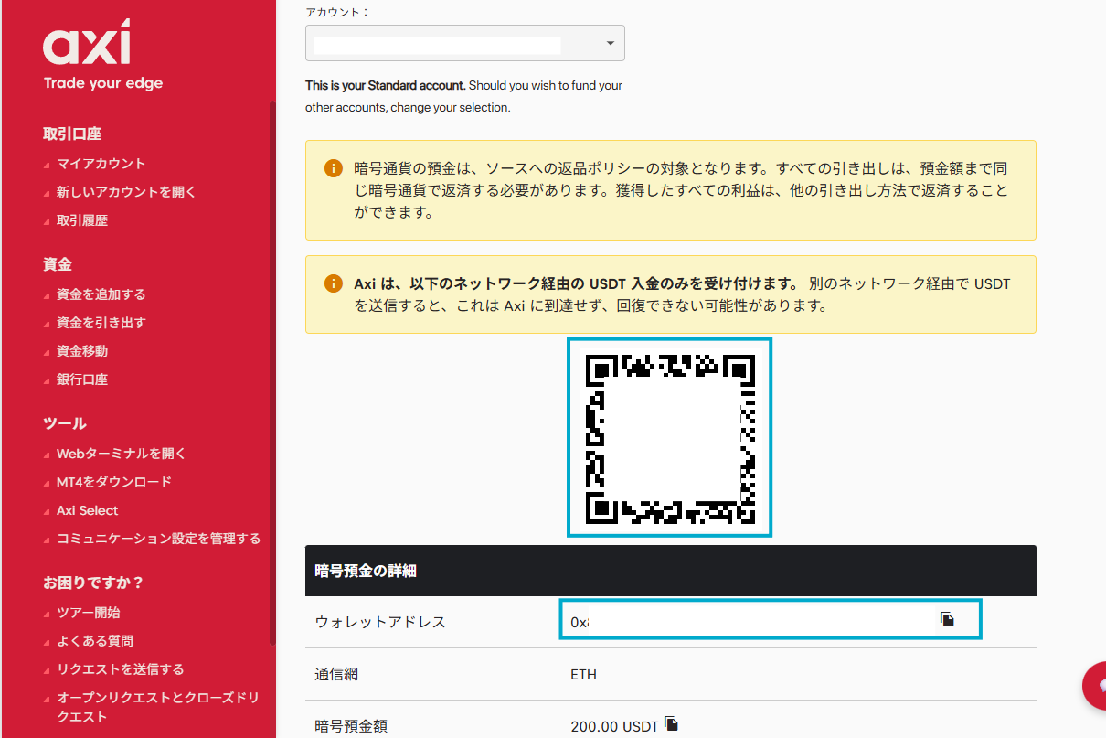Image resolution: width=1106 pixels, height=738 pixels.
Task: Click the 通信網 row label
Action: point(336,675)
